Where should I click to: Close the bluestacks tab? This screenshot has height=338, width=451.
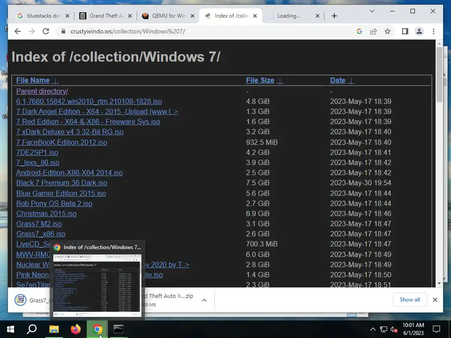pyautogui.click(x=67, y=16)
